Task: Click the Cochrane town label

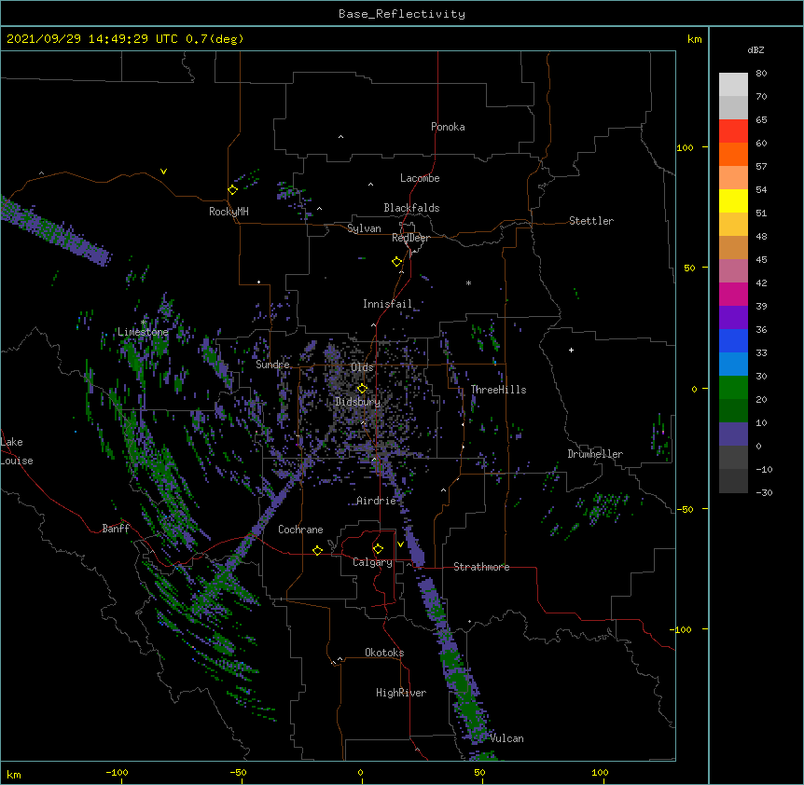Action: (300, 530)
